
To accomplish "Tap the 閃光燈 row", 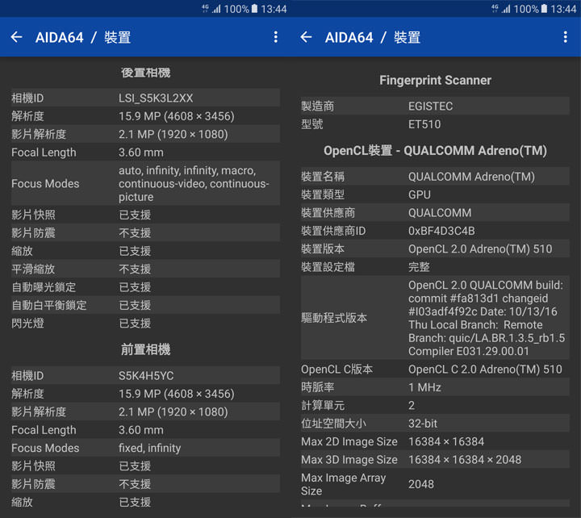I will pos(145,324).
